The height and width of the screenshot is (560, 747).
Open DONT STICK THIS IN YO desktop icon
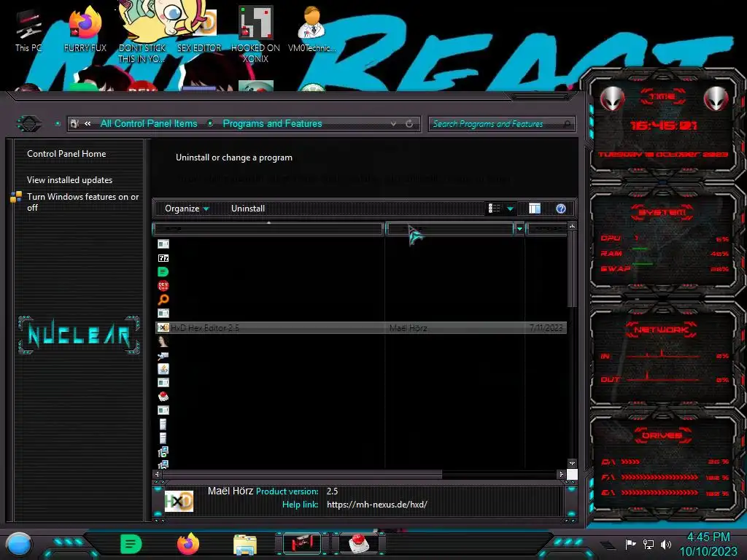coord(142,32)
